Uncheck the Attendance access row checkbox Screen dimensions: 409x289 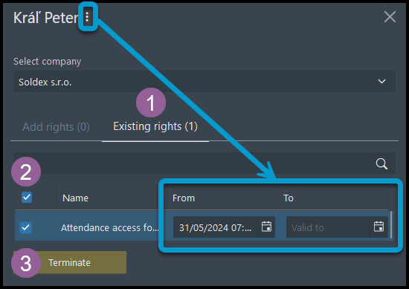(x=25, y=227)
